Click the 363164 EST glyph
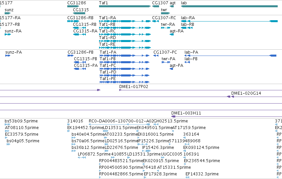 [x=184, y=138]
